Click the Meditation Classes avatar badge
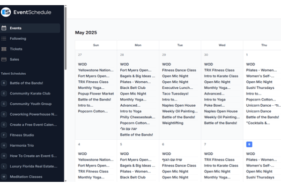The width and height of the screenshot is (281, 187). point(4,177)
